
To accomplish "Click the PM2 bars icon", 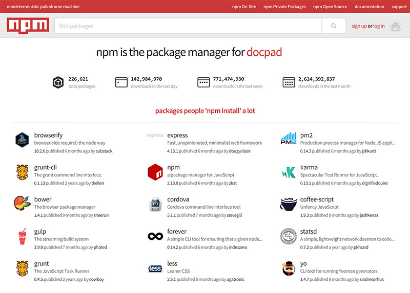I will tap(289, 138).
